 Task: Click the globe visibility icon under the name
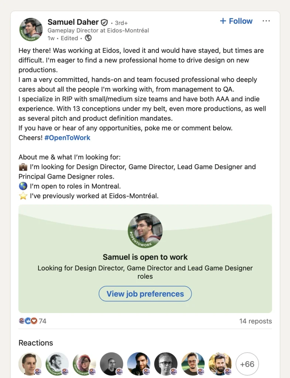tap(88, 38)
